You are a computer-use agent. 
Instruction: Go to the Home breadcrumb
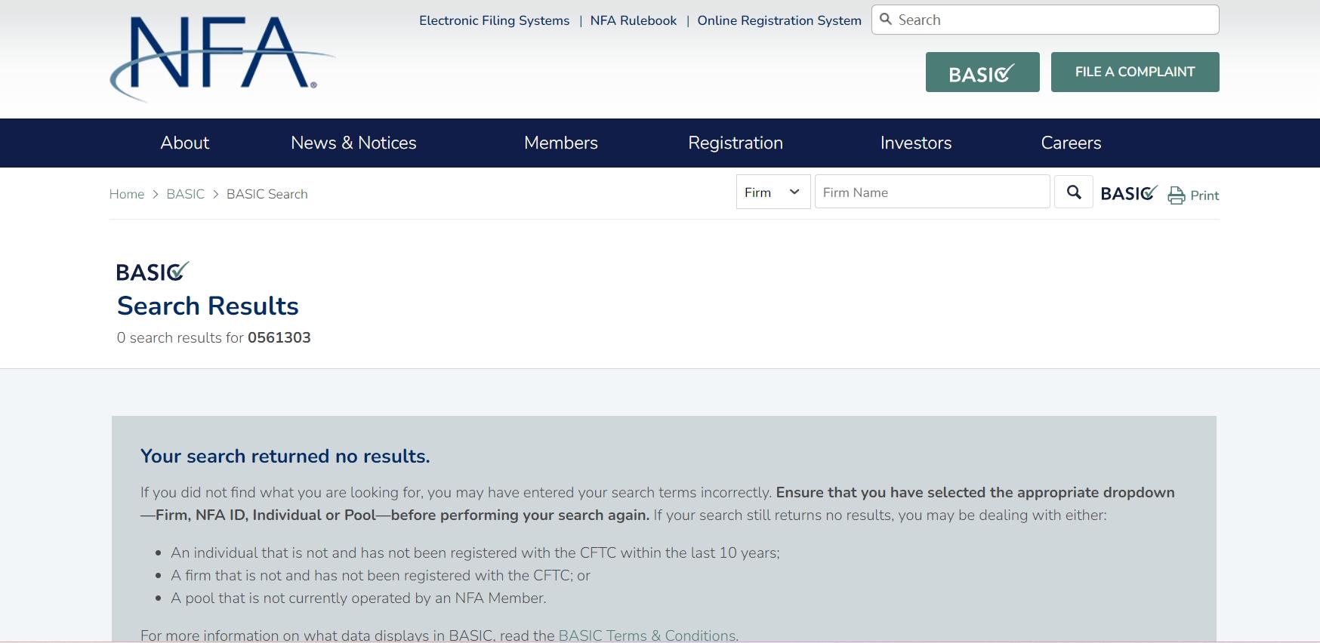tap(127, 194)
